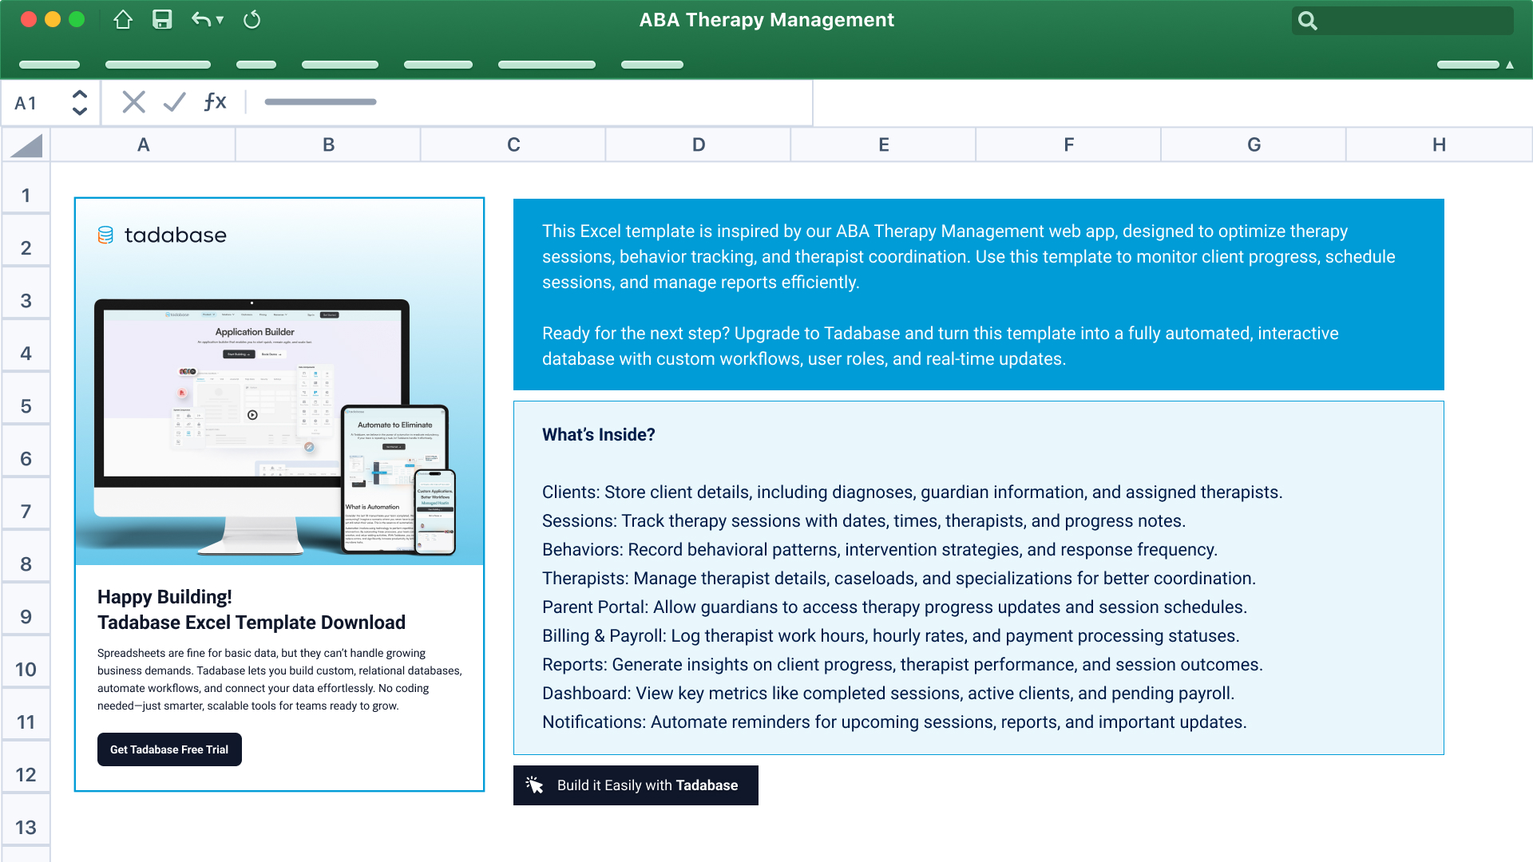Click the Dashboard: View key metrics line
Screen dimensions: 1533x862
(888, 694)
